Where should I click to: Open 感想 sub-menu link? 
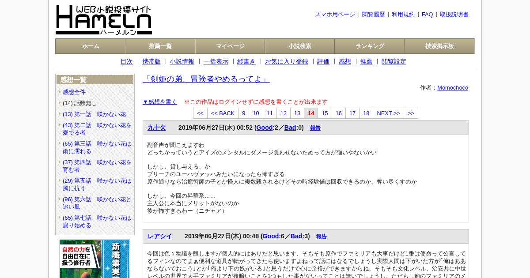coord(345,61)
